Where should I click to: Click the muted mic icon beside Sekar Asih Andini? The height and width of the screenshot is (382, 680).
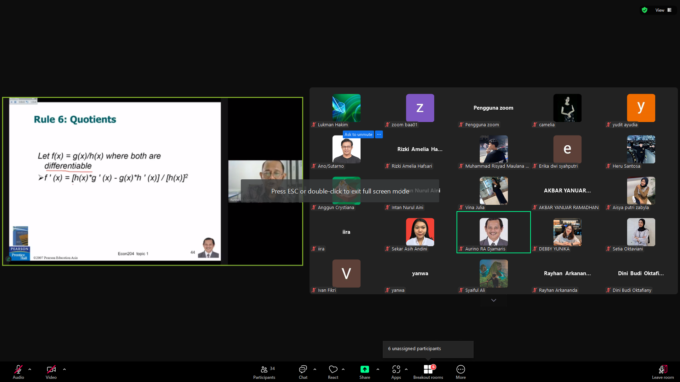click(x=387, y=249)
